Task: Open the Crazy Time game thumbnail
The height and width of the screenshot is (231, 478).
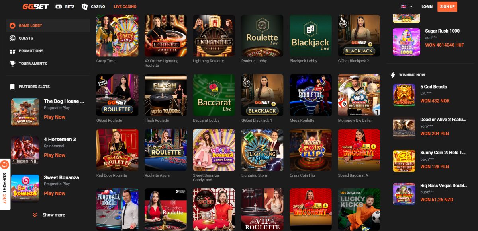Action: 118,36
